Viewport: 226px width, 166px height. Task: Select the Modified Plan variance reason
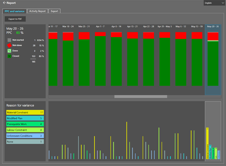pyautogui.click(x=25, y=118)
